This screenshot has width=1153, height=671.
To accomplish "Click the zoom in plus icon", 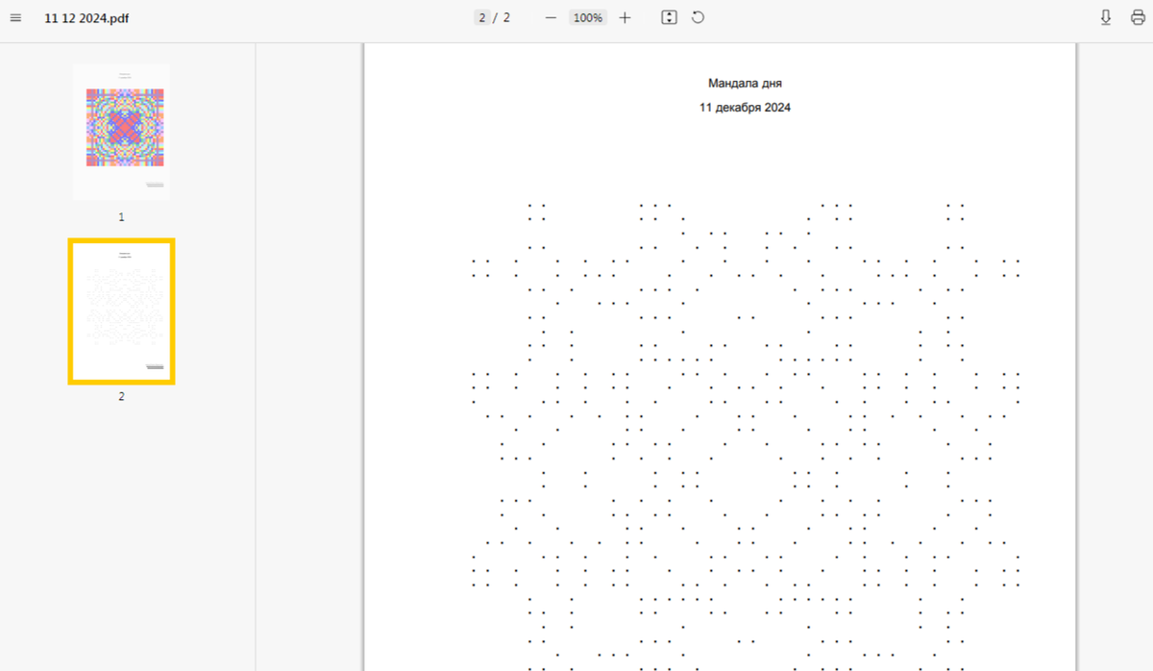I will pos(625,17).
